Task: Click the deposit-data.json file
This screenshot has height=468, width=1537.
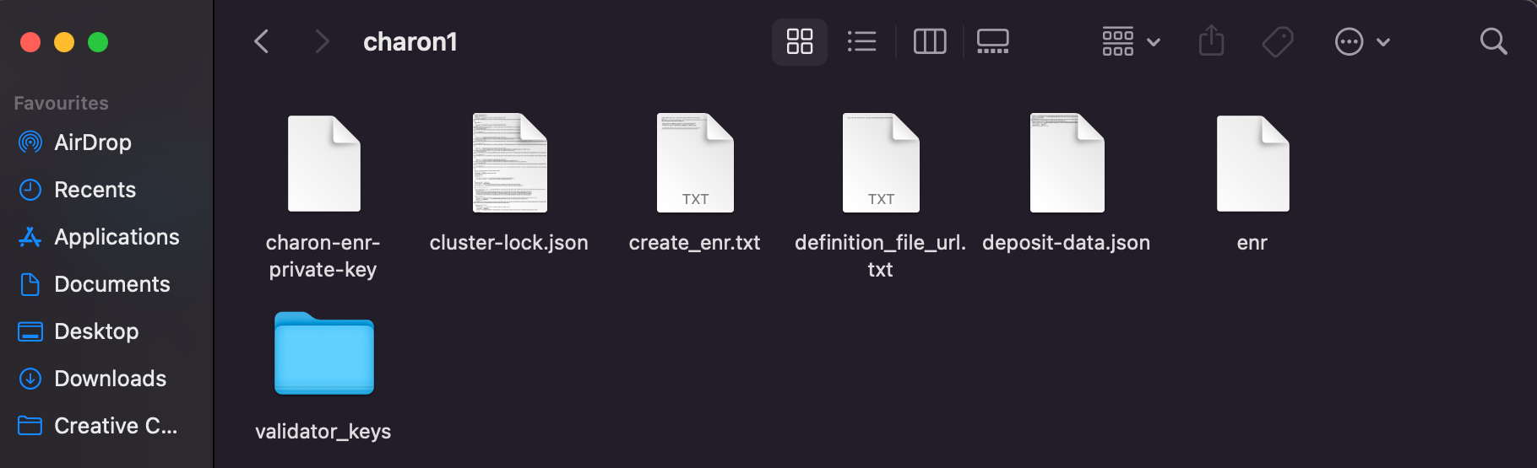Action: point(1067,164)
